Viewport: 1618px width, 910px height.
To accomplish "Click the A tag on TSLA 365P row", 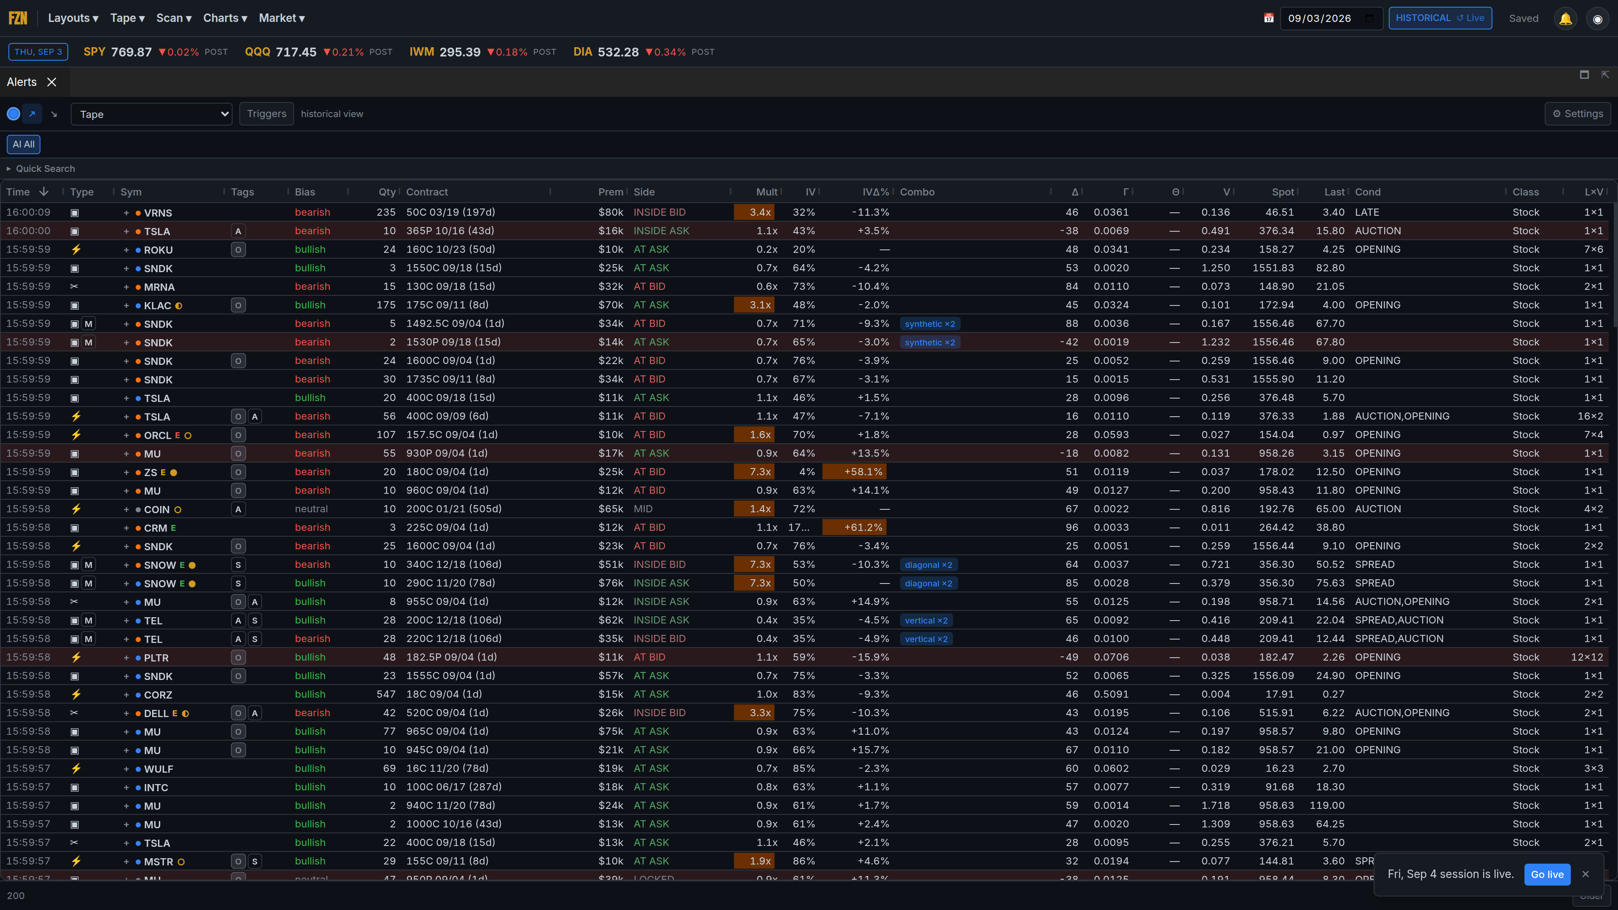I will coord(238,231).
